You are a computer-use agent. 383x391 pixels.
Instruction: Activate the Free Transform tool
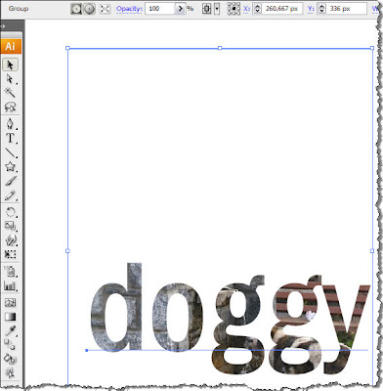pyautogui.click(x=10, y=254)
